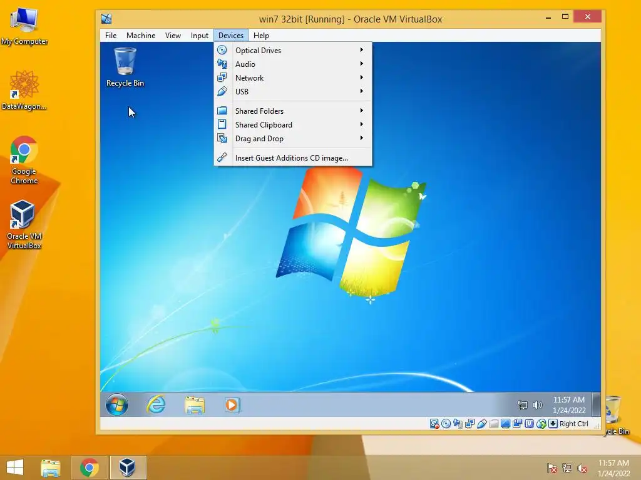Launch Internet Explorer in the guest taskbar
The width and height of the screenshot is (641, 480).
coord(156,404)
